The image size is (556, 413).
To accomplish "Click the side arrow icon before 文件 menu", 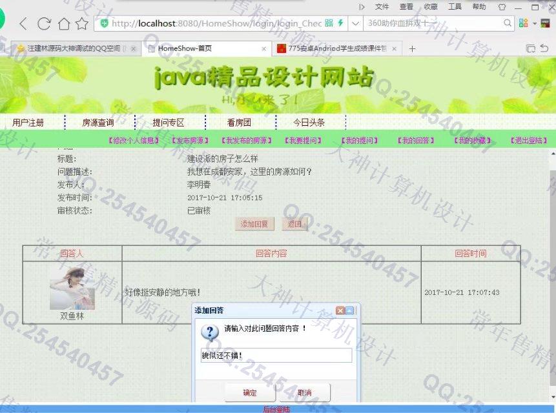I will [362, 6].
